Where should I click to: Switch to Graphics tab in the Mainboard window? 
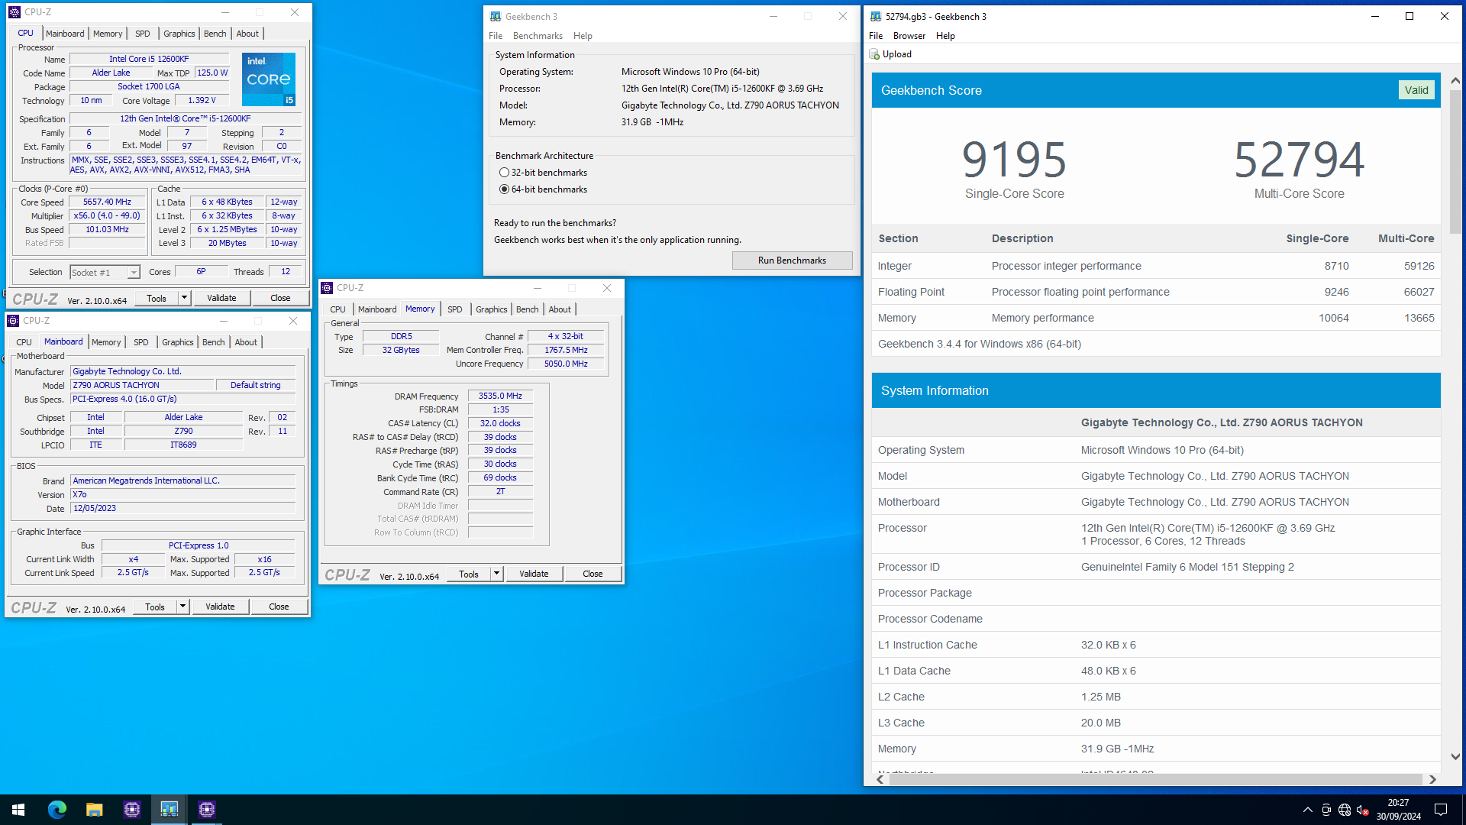tap(178, 342)
